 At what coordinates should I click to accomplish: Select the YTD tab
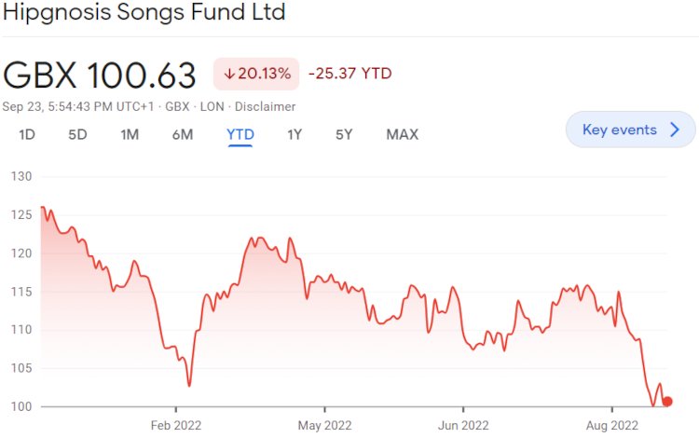pos(240,134)
